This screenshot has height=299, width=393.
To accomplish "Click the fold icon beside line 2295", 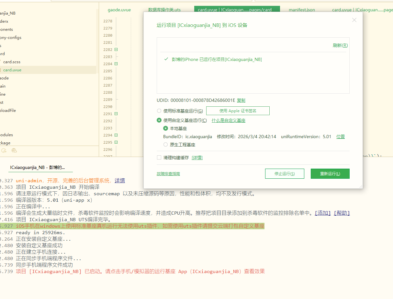I will (x=116, y=142).
